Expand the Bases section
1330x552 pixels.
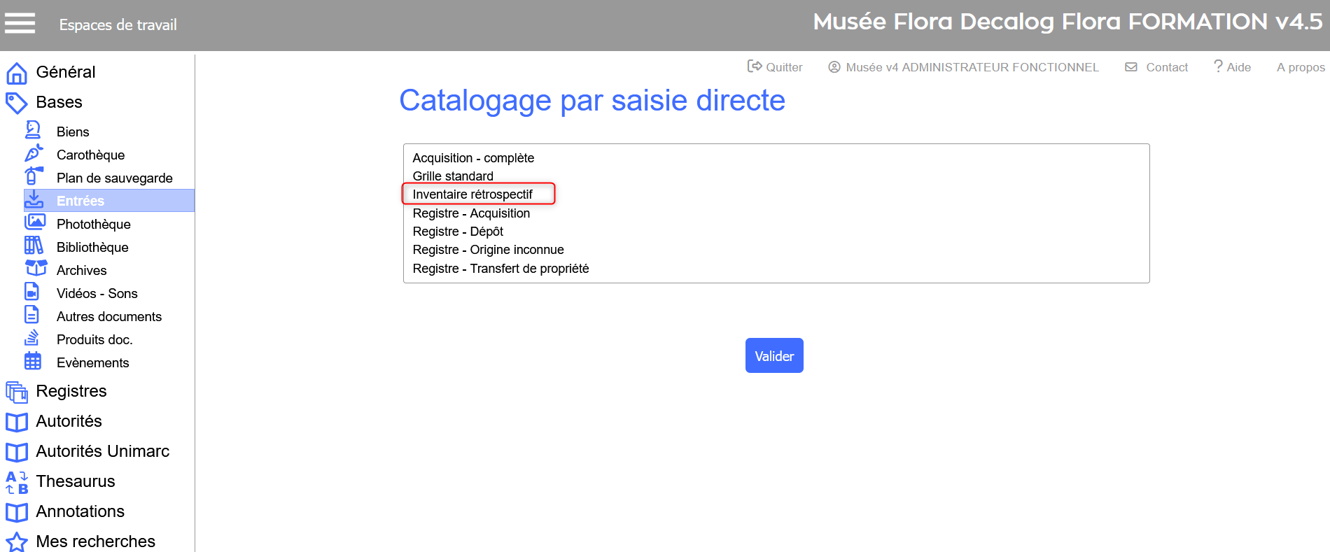tap(59, 102)
